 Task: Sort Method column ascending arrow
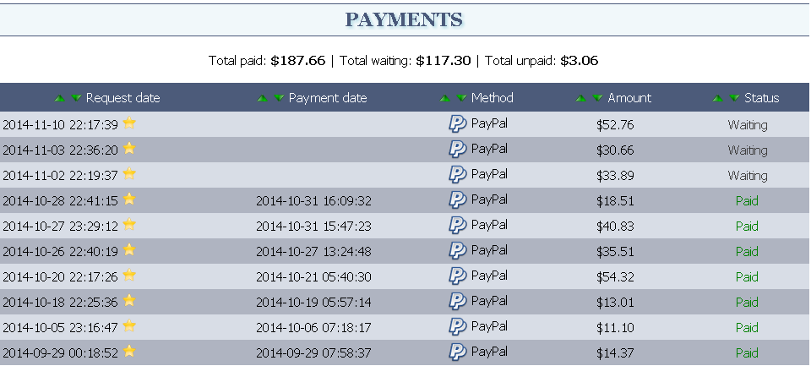445,98
